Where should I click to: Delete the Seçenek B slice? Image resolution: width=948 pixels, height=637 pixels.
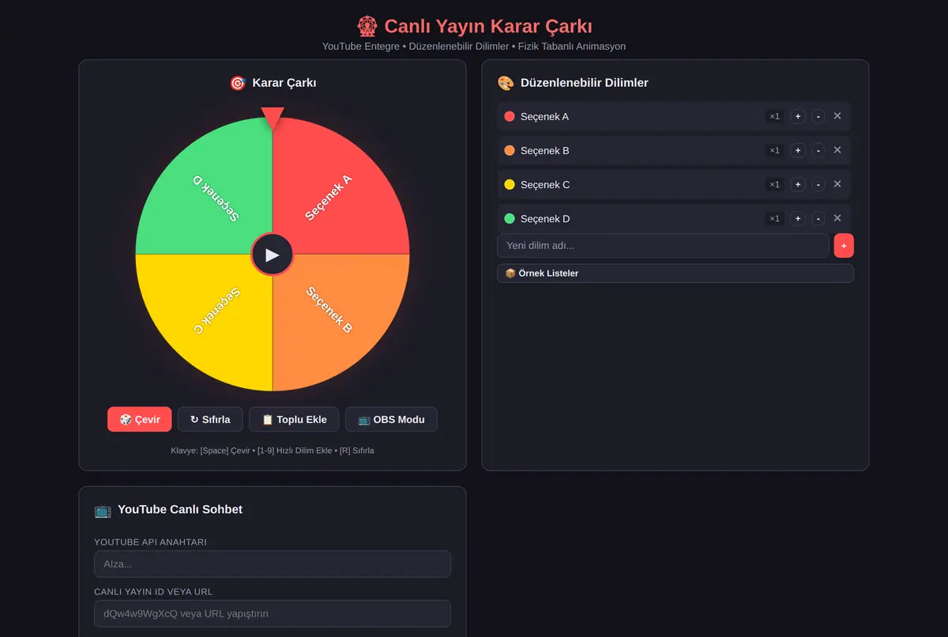click(x=837, y=150)
